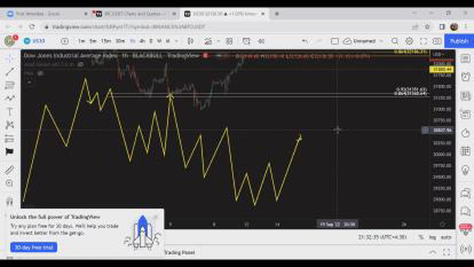This screenshot has width=474, height=267.
Task: Toggle percent scale on price axis
Action: click(421, 237)
